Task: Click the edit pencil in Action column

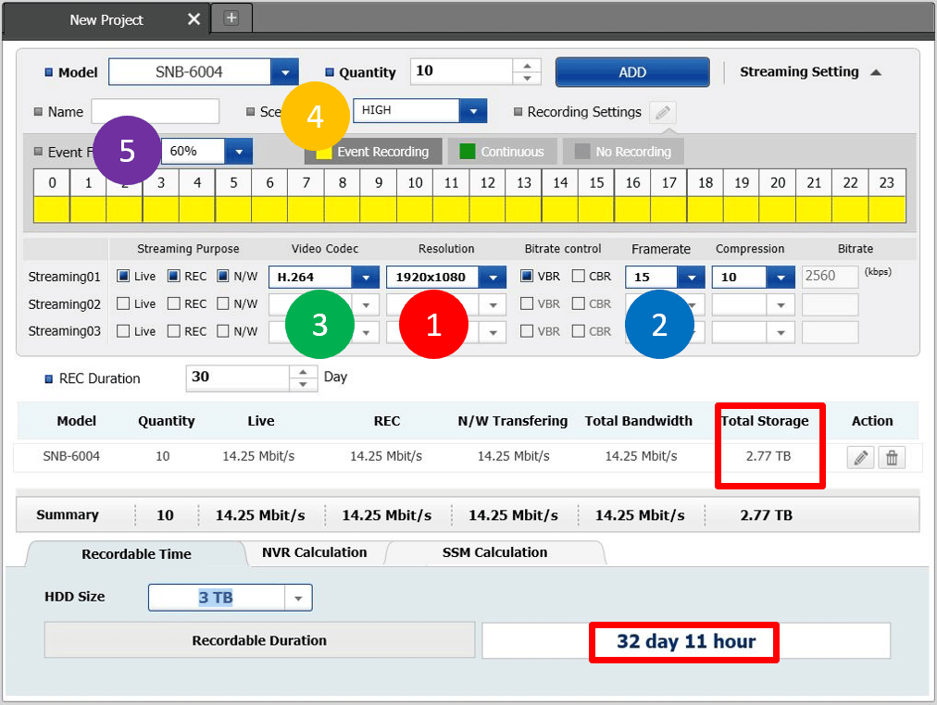Action: point(861,457)
